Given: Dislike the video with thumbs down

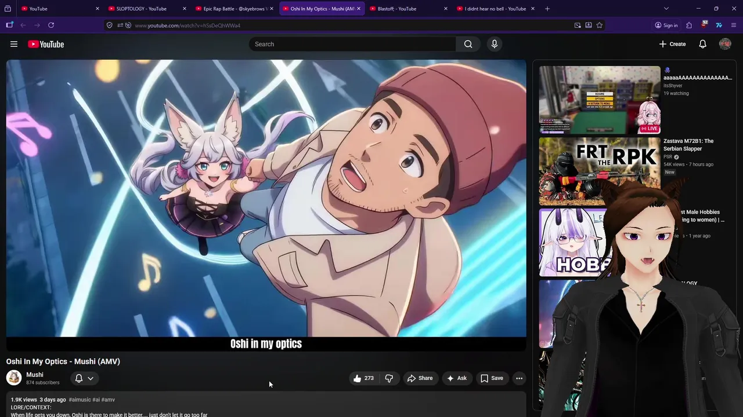Looking at the screenshot, I should (389, 378).
